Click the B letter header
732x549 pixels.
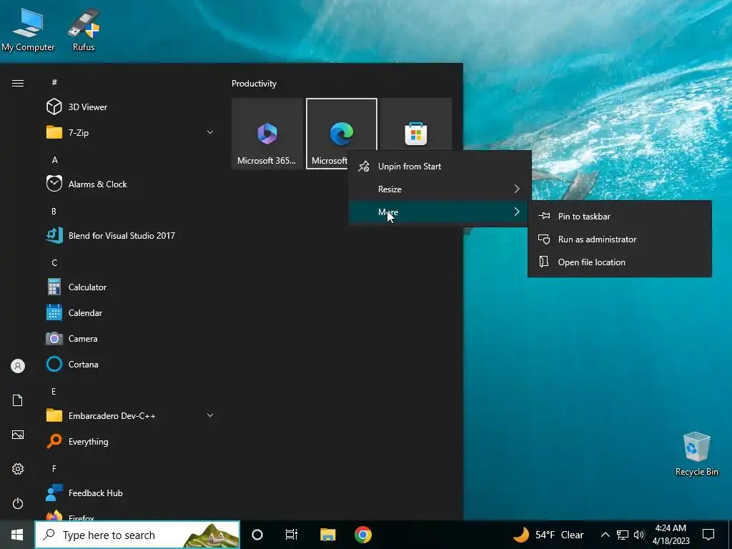point(54,211)
